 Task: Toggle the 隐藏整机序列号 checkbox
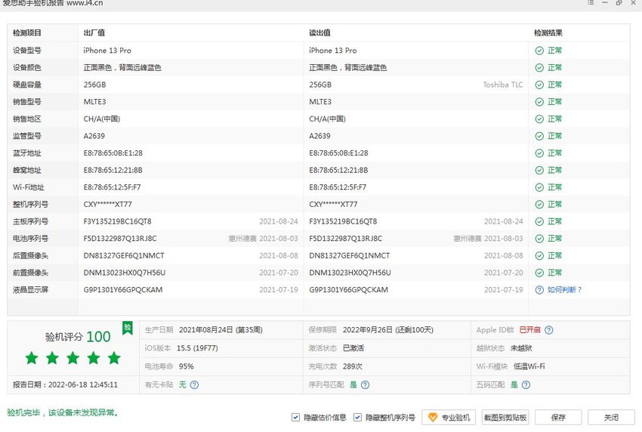coord(357,417)
